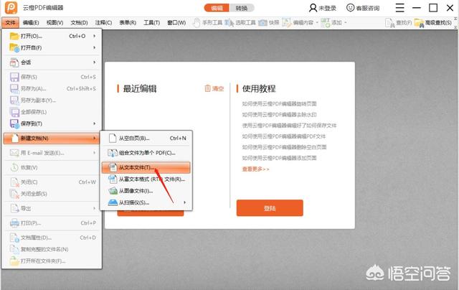Click the 组合文件为单个 PDF icon

click(113, 153)
